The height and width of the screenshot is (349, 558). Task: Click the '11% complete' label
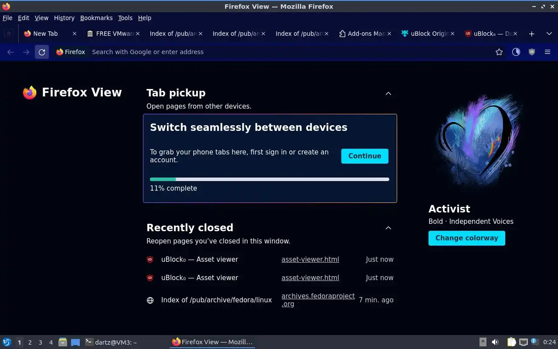point(174,188)
